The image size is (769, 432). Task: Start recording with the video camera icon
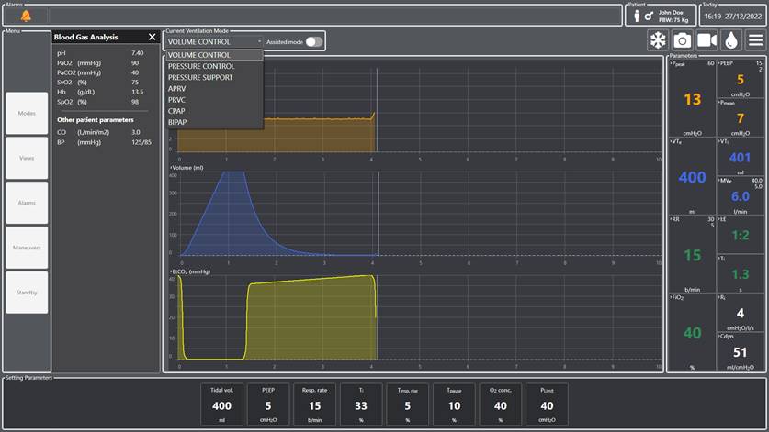pos(707,40)
